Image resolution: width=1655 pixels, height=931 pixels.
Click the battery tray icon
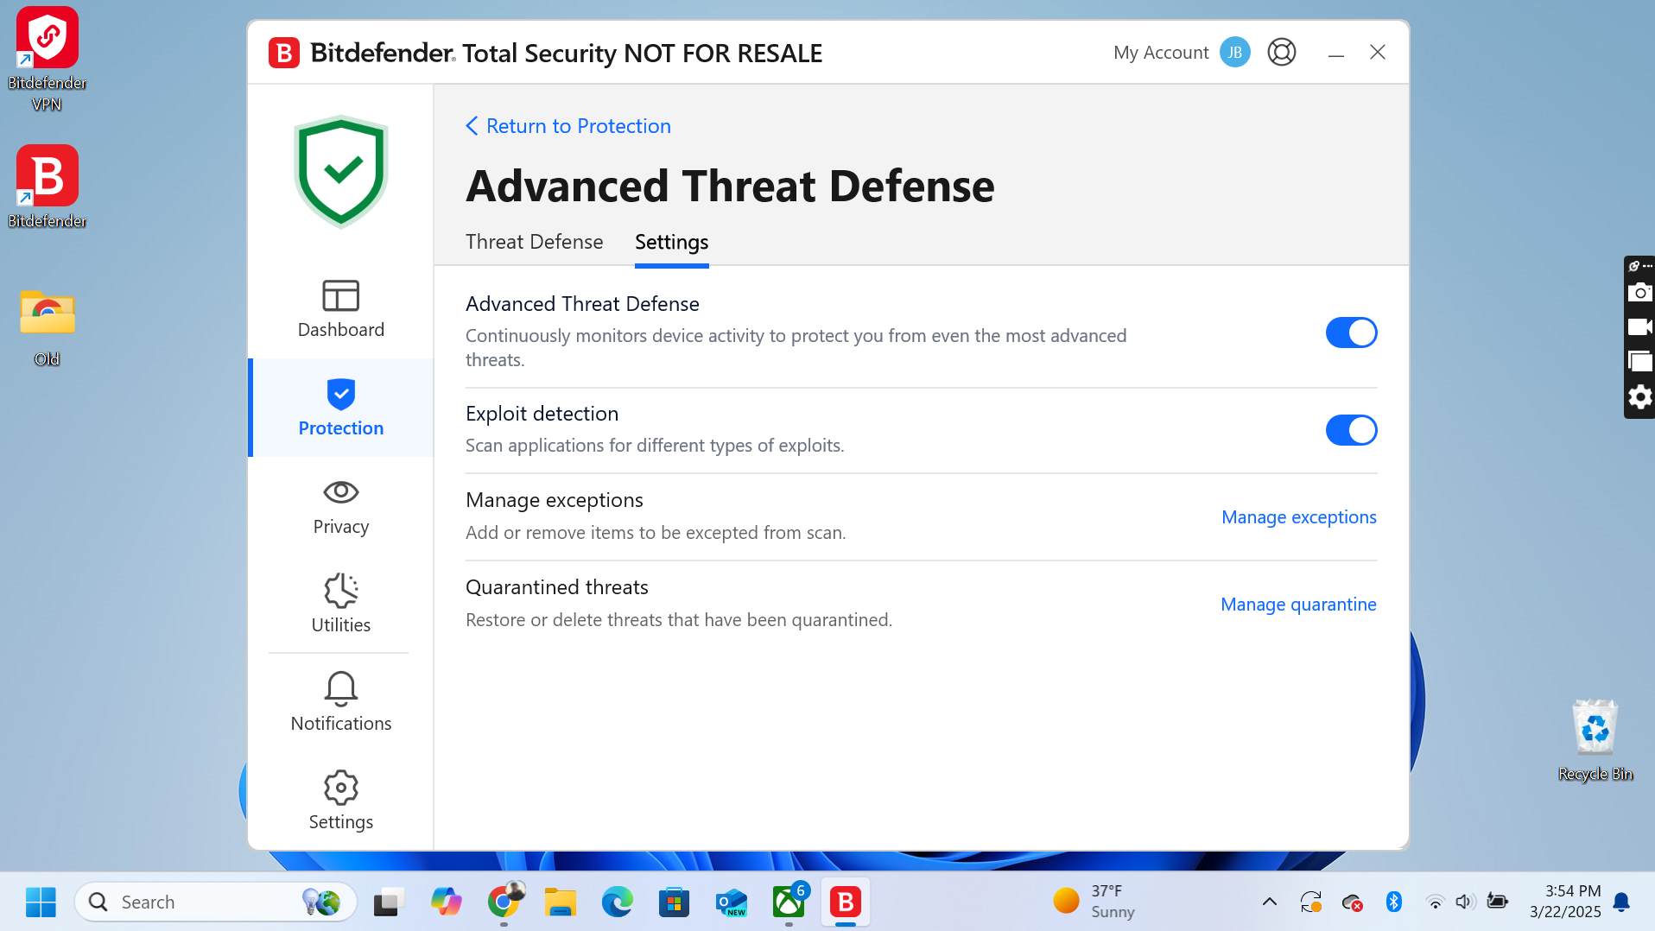(x=1497, y=902)
